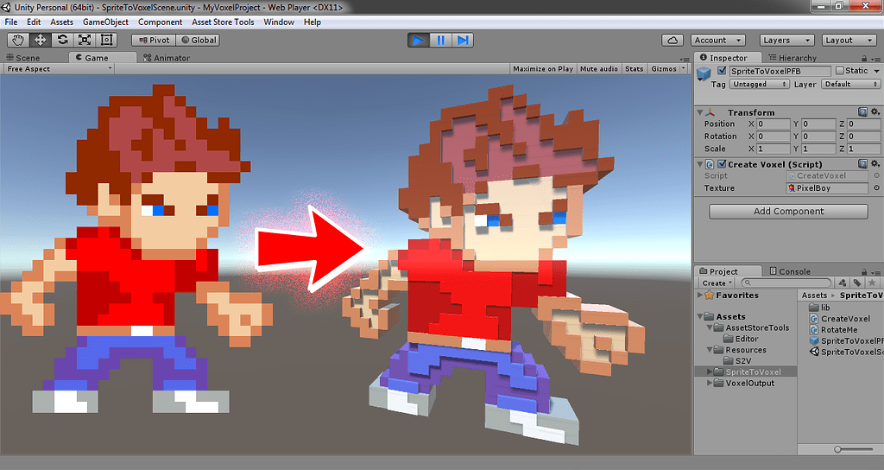Open the Asset Store Tools menu
Viewport: 884px width, 470px height.
pyautogui.click(x=223, y=22)
